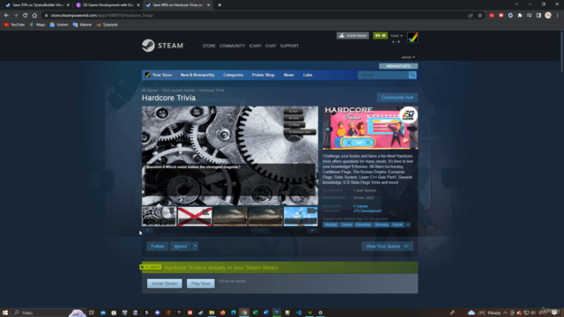The height and width of the screenshot is (317, 564).
Task: Open the Chrome side panel icon
Action: coord(538,16)
